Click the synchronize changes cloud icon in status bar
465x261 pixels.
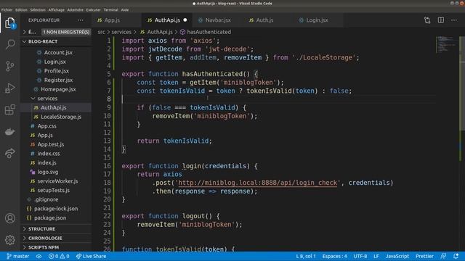[x=39, y=256]
